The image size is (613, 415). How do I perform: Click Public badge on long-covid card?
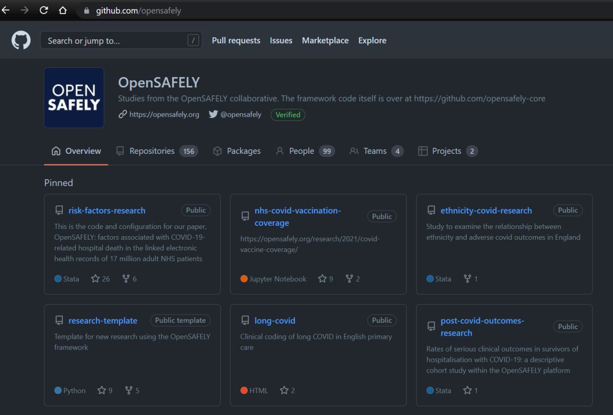tap(382, 320)
